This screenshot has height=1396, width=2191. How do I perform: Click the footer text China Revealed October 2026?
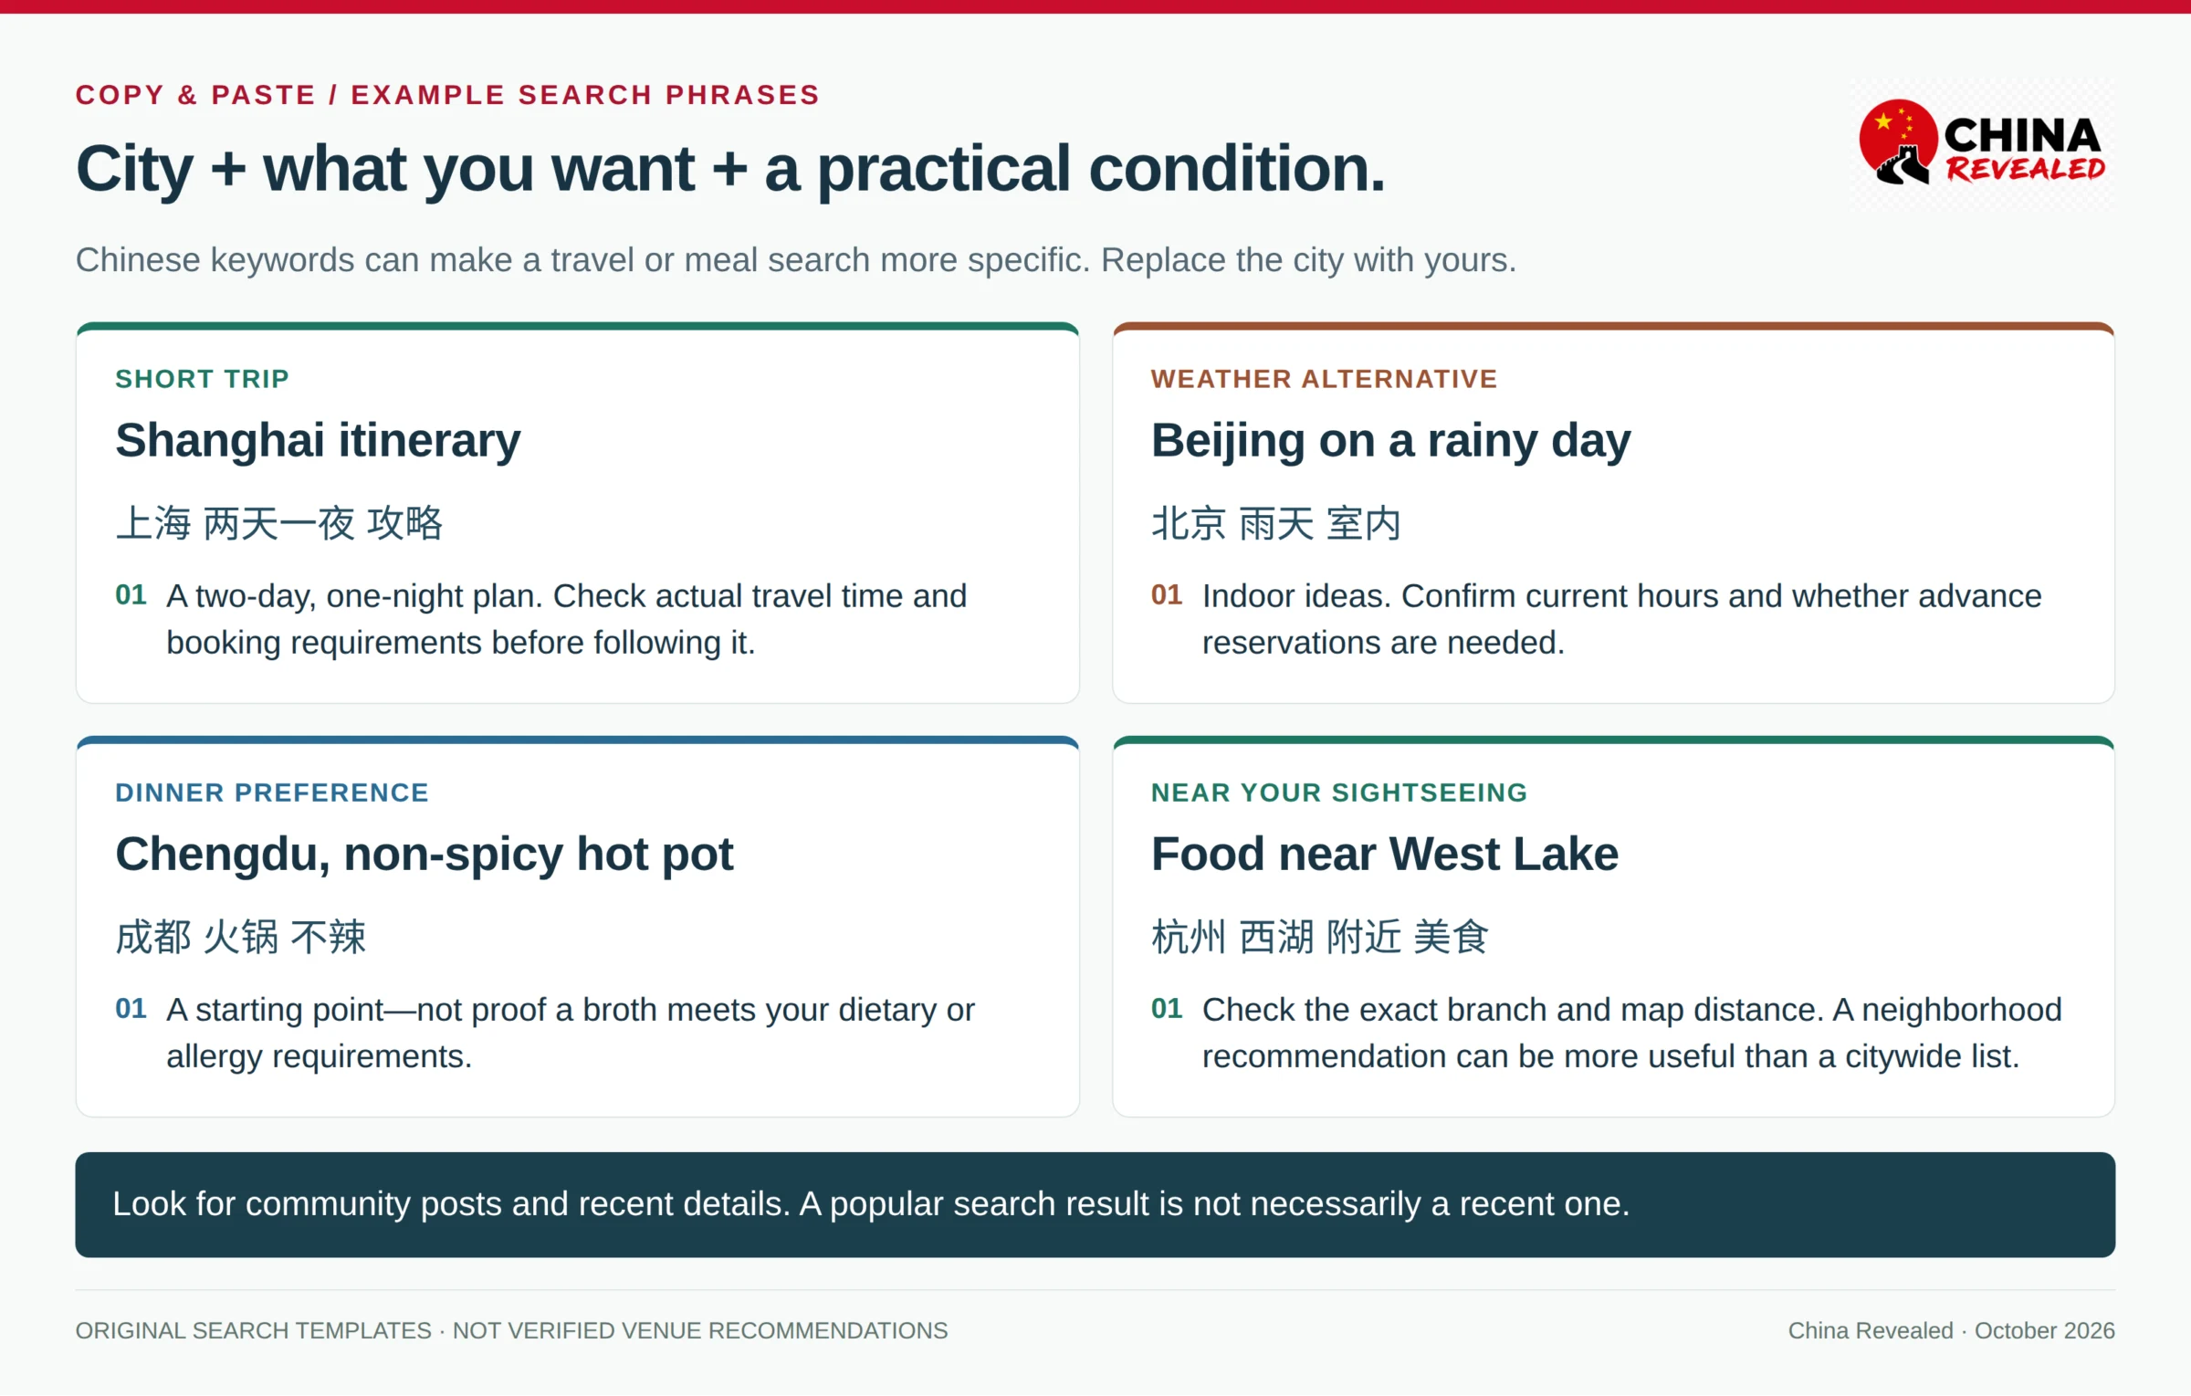pos(1951,1331)
